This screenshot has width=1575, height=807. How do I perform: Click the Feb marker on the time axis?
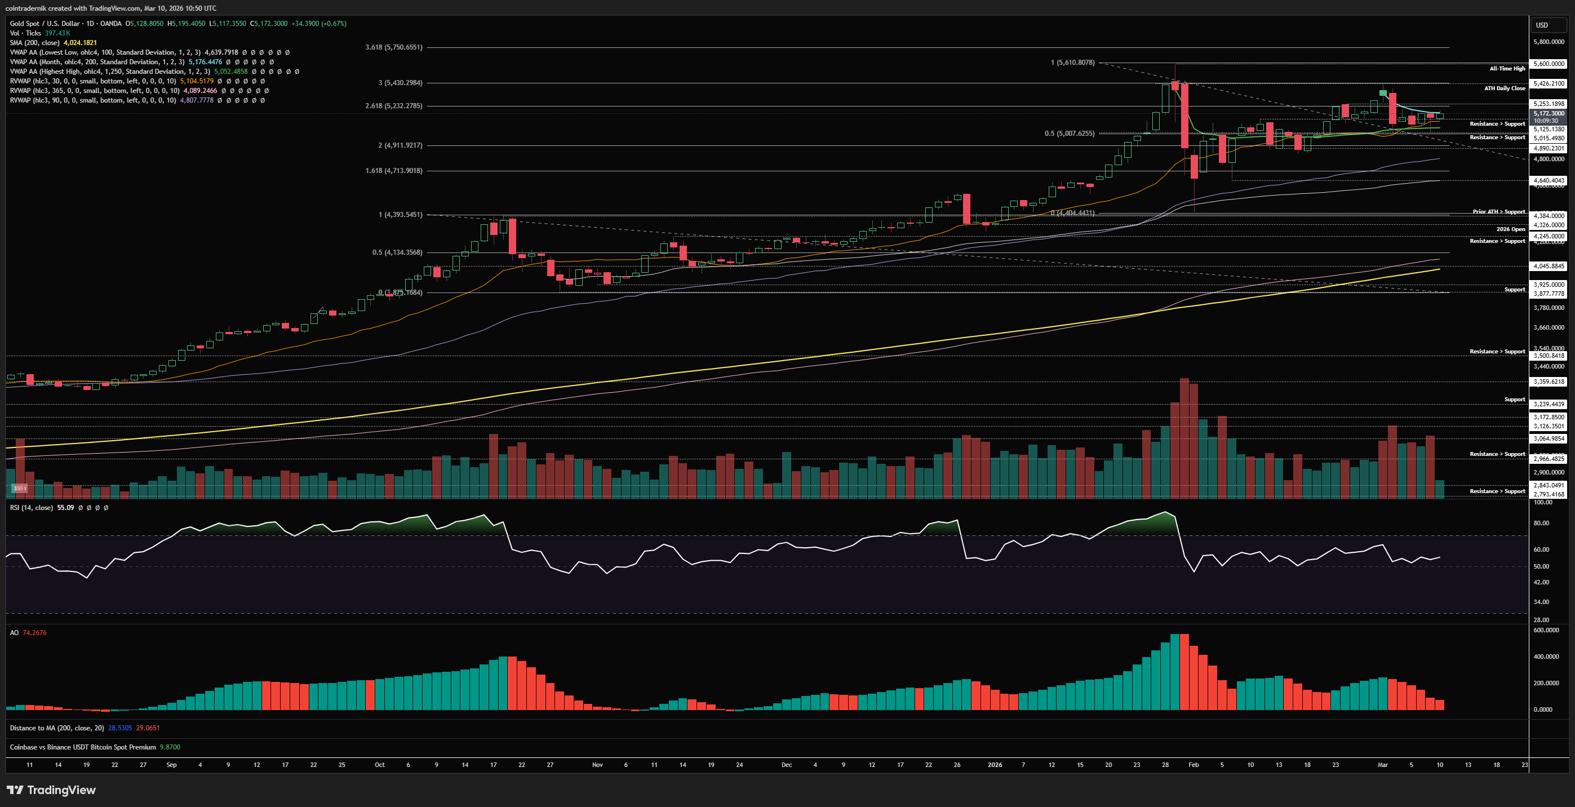tap(1193, 765)
